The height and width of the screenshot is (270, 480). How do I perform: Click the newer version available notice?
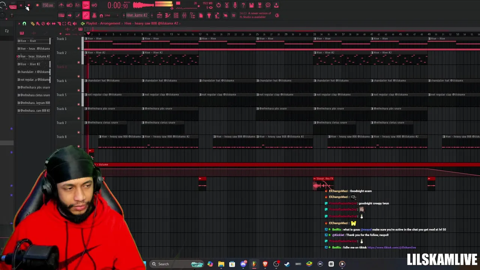(x=255, y=15)
